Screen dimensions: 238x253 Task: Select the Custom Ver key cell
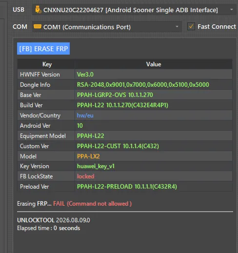[x=46, y=146]
